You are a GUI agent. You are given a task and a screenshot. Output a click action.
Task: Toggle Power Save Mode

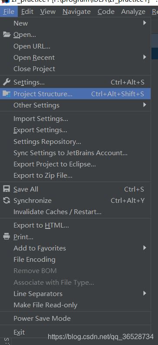(76, 319)
